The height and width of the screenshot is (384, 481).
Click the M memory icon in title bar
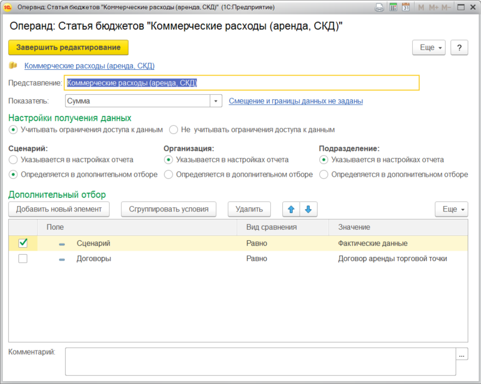tap(421, 8)
